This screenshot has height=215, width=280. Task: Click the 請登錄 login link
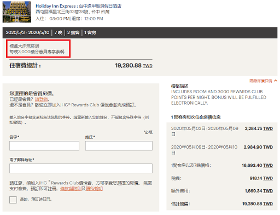[x=42, y=99]
